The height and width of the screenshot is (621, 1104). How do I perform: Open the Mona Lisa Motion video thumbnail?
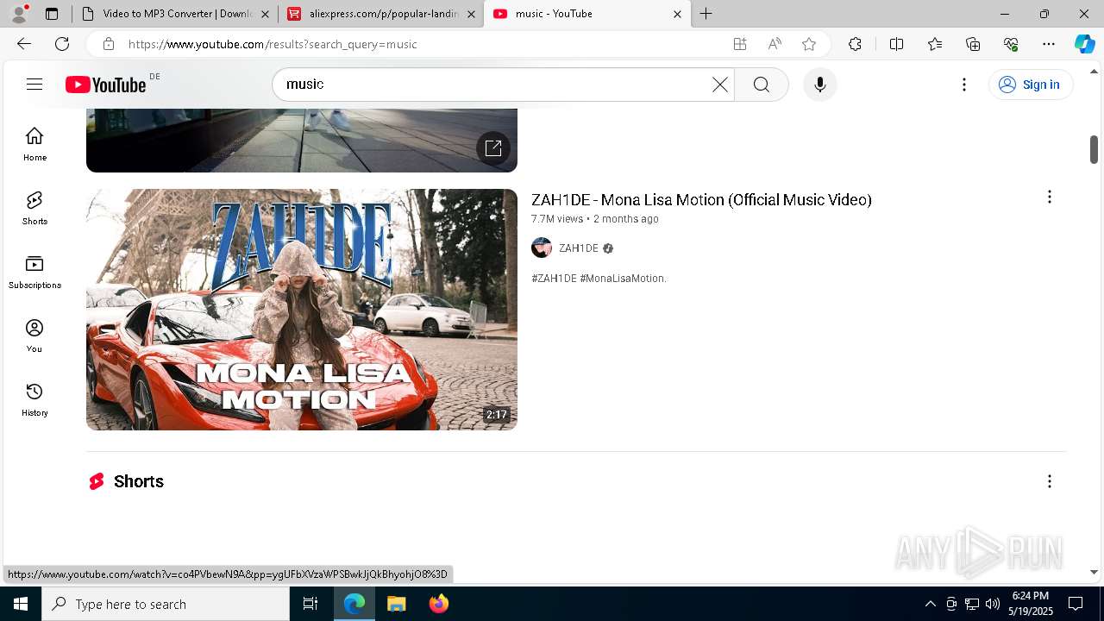pyautogui.click(x=302, y=310)
